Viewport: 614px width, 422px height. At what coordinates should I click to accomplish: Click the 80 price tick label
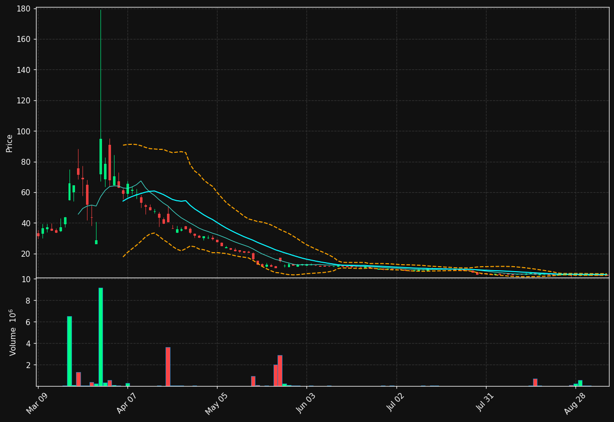(x=27, y=162)
